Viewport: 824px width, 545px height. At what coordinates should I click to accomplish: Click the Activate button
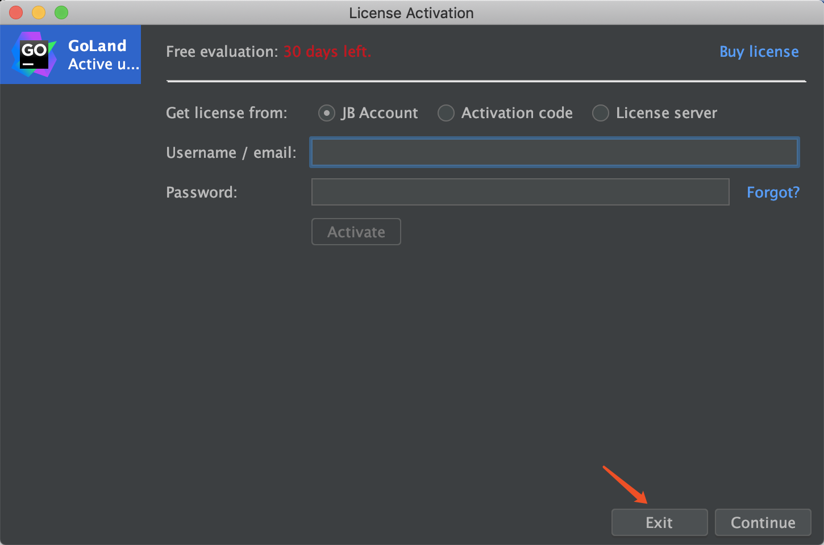point(356,232)
